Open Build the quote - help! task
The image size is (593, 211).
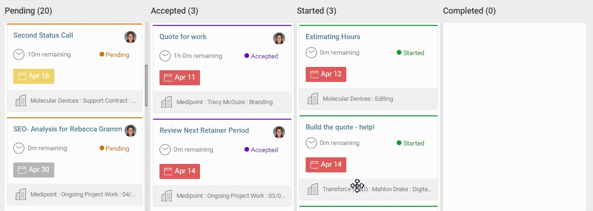coord(340,127)
